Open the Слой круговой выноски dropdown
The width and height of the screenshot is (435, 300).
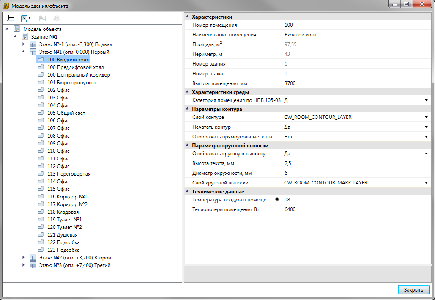pyautogui.click(x=426, y=183)
